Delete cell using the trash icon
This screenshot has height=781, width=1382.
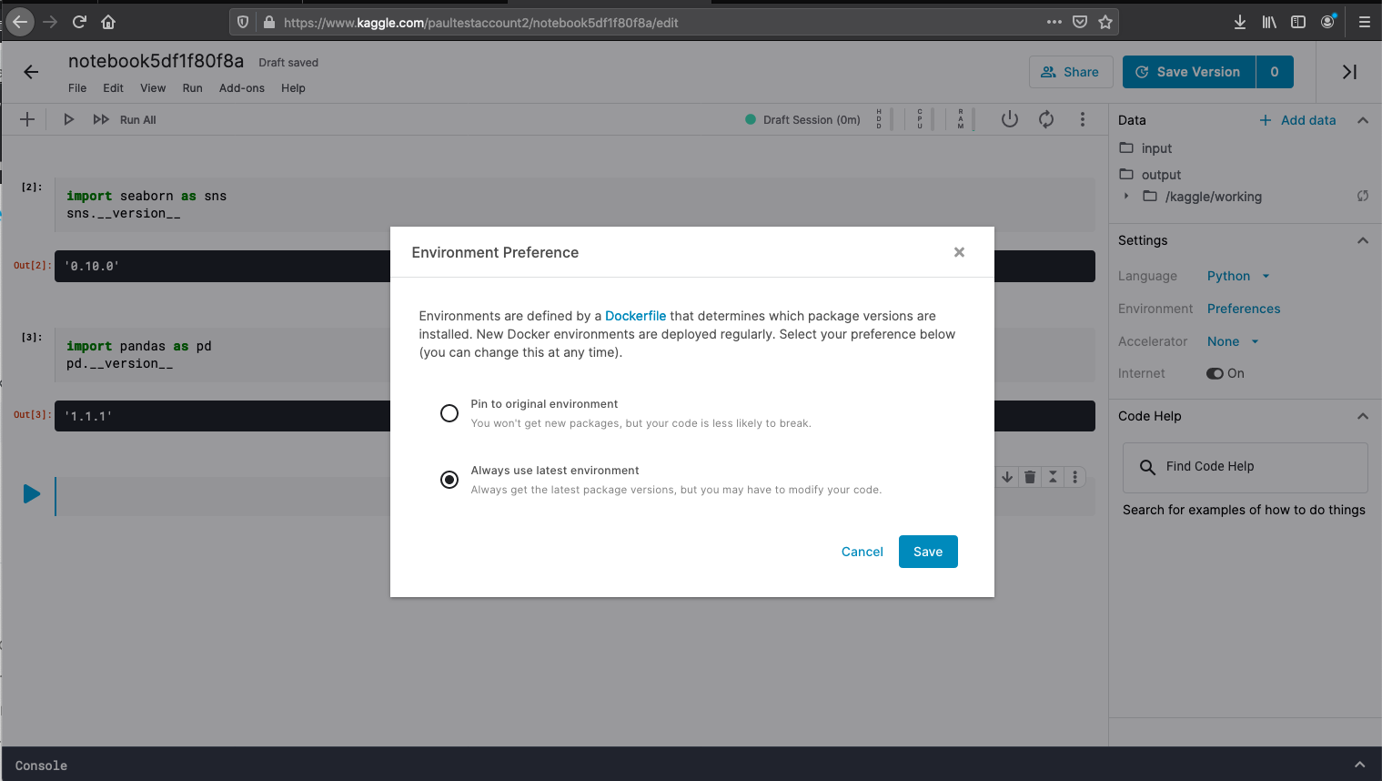click(x=1030, y=477)
